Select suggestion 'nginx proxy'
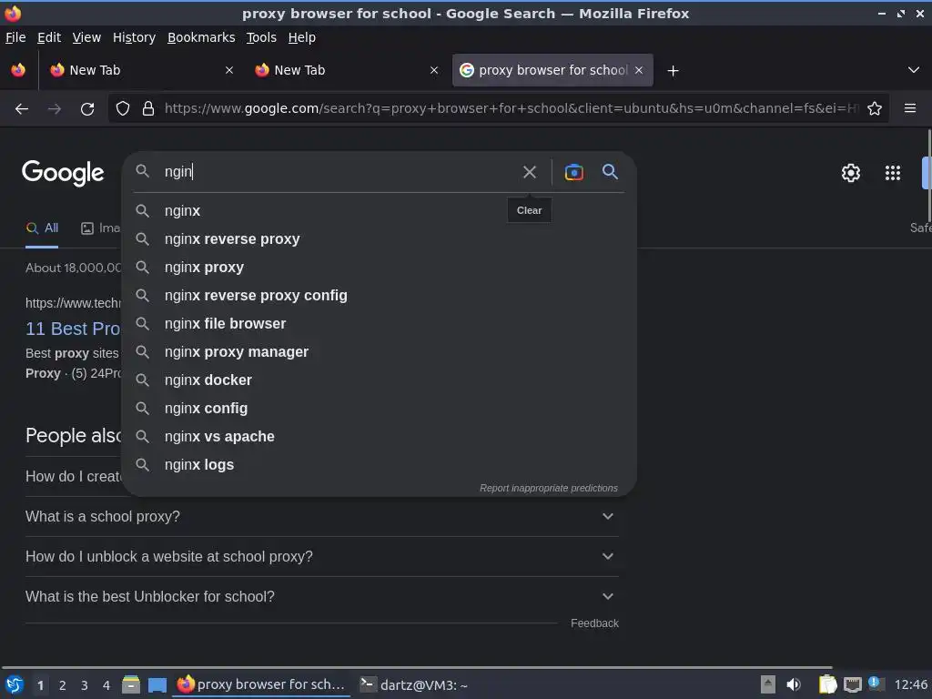Screen dimensions: 932x699 (x=379, y=268)
